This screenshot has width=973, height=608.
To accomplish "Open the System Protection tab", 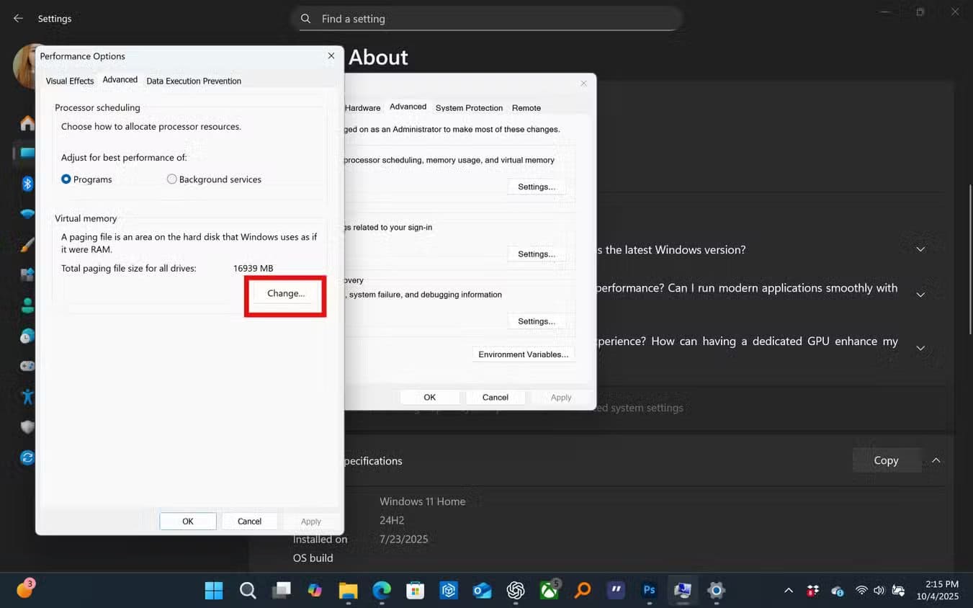I will (x=469, y=107).
